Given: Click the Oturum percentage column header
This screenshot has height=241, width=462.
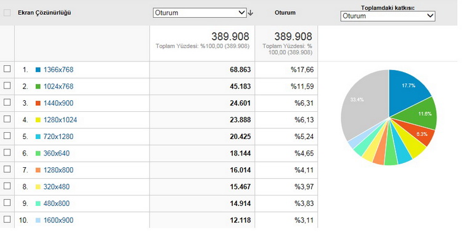Looking at the screenshot, I should click(x=285, y=13).
